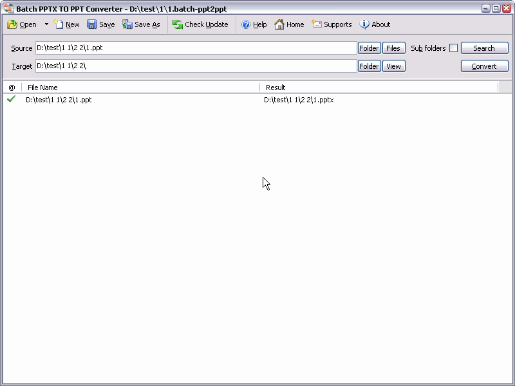515x386 pixels.
Task: Click the Save As icon
Action: 127,24
